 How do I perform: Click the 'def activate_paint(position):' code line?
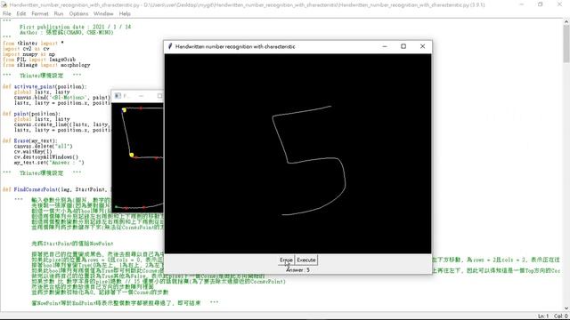[x=45, y=87]
